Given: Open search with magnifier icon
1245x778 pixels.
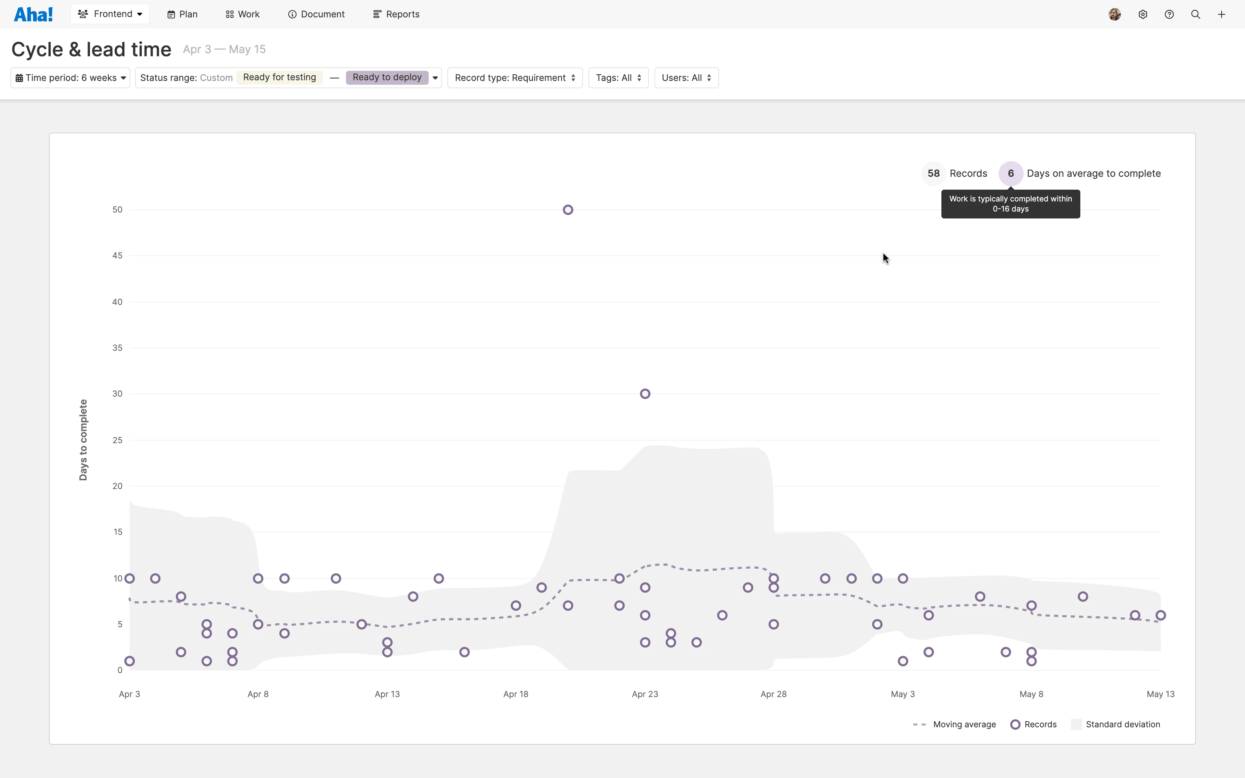Looking at the screenshot, I should coord(1196,14).
